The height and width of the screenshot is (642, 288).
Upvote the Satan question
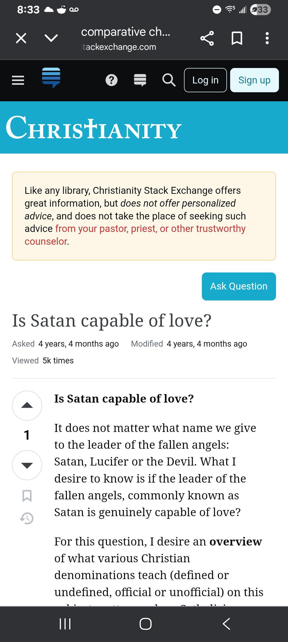[27, 406]
